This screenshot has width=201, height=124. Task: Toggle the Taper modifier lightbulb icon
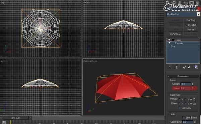click(169, 40)
